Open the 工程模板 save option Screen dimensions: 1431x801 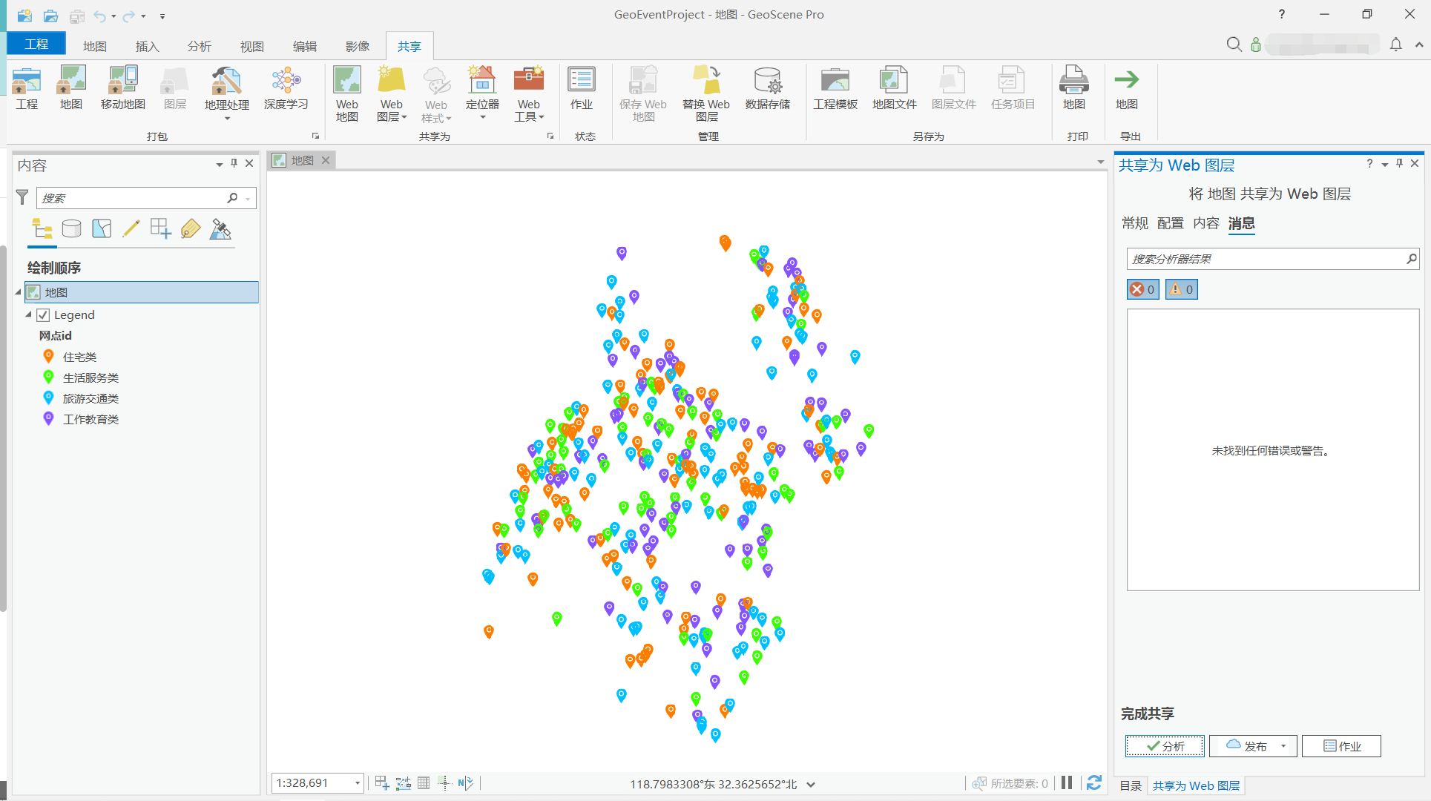click(835, 90)
